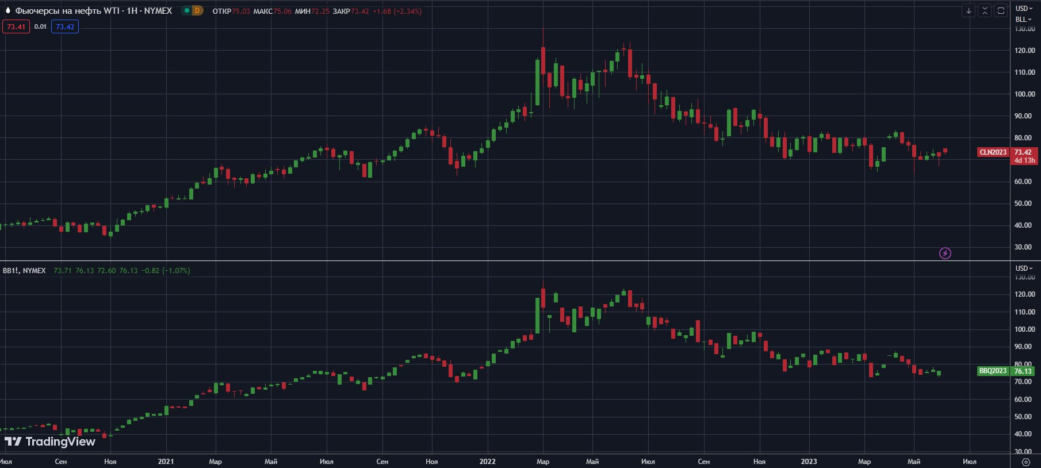Screen dimensions: 1041x468
Task: Click the −0.82 (−1.07%) change value
Action: (165, 270)
